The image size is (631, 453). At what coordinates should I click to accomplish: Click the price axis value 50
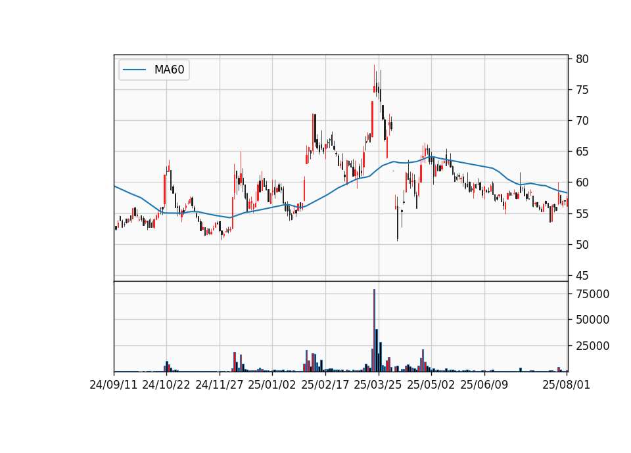click(582, 245)
